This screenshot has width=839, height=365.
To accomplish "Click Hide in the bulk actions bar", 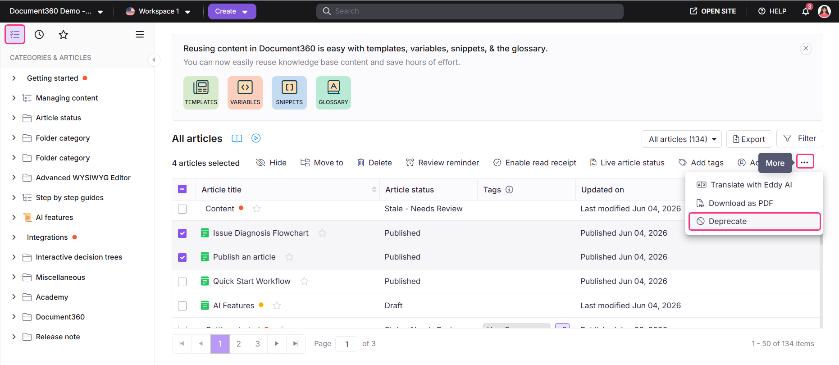I will (271, 163).
